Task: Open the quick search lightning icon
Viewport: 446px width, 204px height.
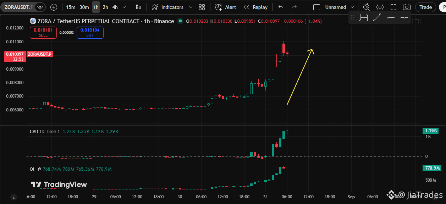Action: [x=367, y=7]
